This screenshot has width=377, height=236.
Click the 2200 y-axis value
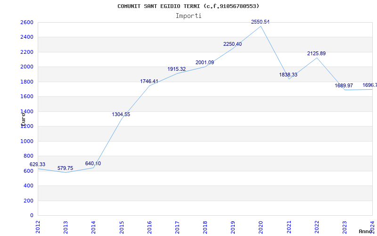tap(27, 52)
